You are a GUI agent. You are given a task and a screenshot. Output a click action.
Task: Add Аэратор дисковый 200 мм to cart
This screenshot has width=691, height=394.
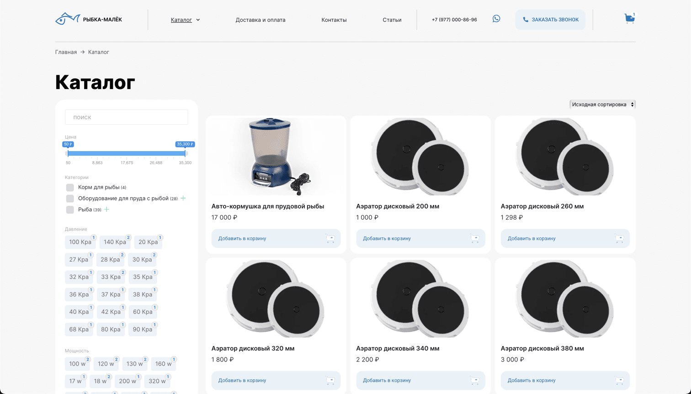(x=420, y=238)
